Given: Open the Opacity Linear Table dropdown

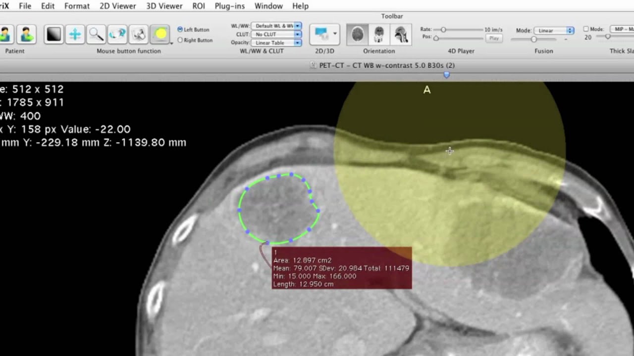Looking at the screenshot, I should 276,43.
